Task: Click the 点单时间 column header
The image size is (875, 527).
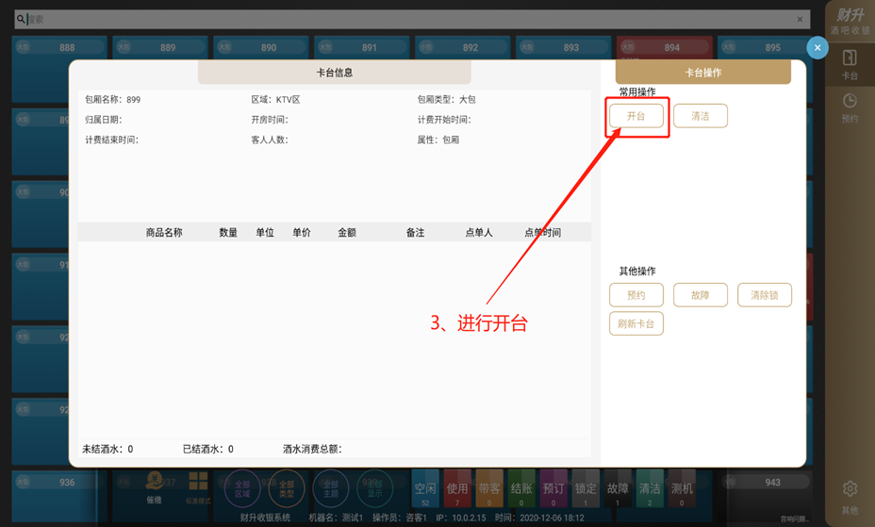Action: tap(543, 233)
